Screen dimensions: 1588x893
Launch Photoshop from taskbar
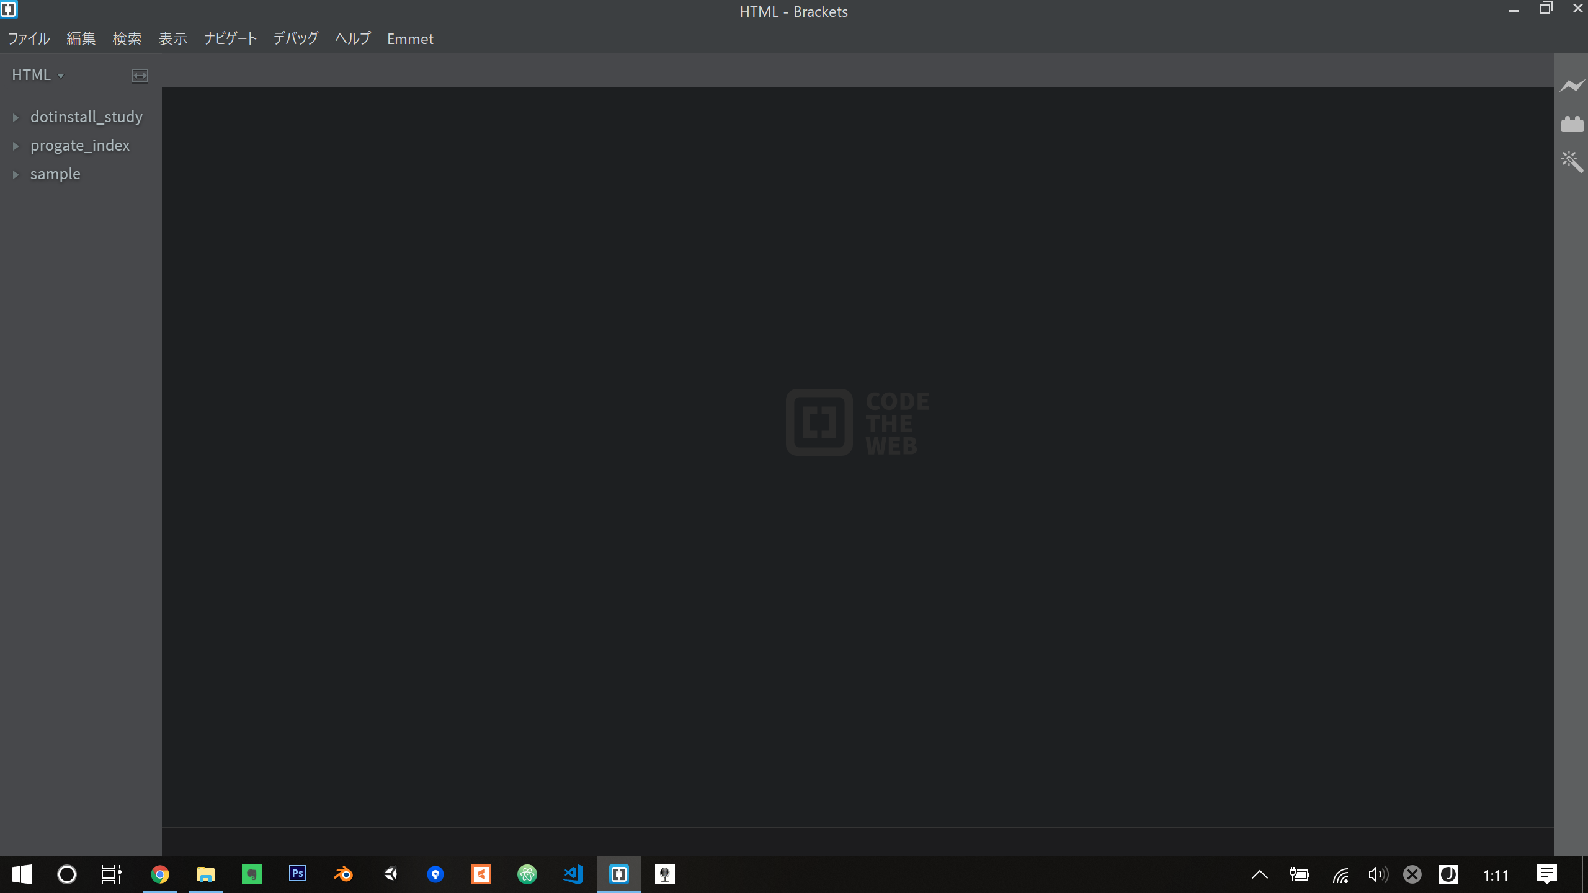298,874
